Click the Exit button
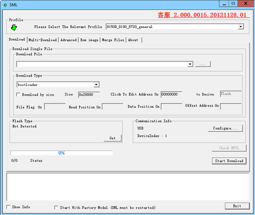Screen dimensions: 255x215 [x=237, y=206]
